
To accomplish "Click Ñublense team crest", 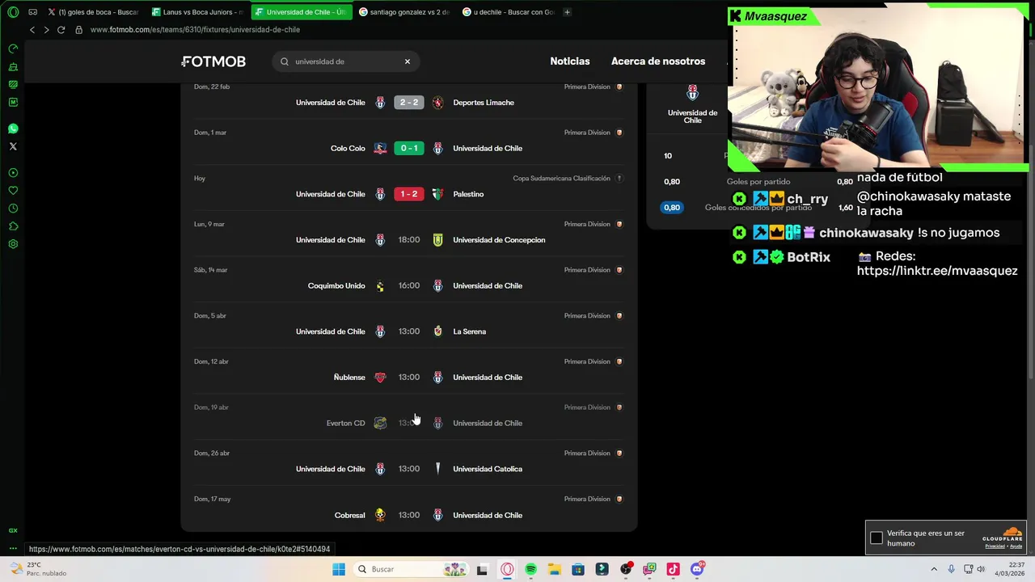I will pyautogui.click(x=380, y=377).
